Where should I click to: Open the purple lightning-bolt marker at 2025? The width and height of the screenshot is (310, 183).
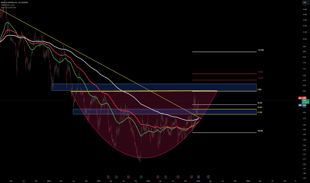(199, 177)
